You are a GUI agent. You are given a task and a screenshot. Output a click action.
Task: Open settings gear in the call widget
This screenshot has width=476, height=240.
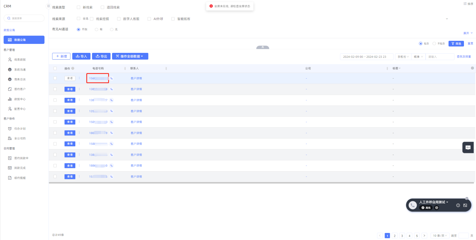point(436,208)
